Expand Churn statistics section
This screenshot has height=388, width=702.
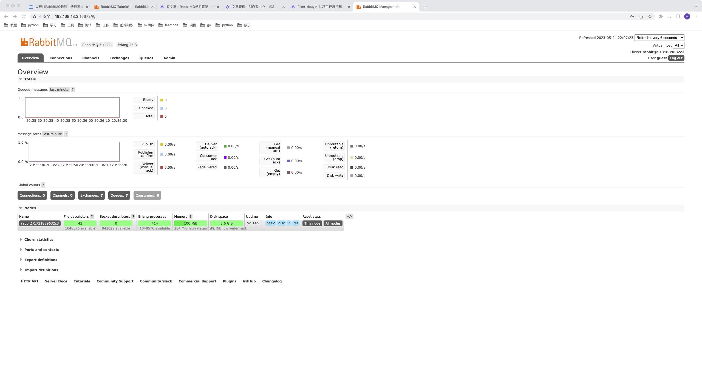point(38,240)
